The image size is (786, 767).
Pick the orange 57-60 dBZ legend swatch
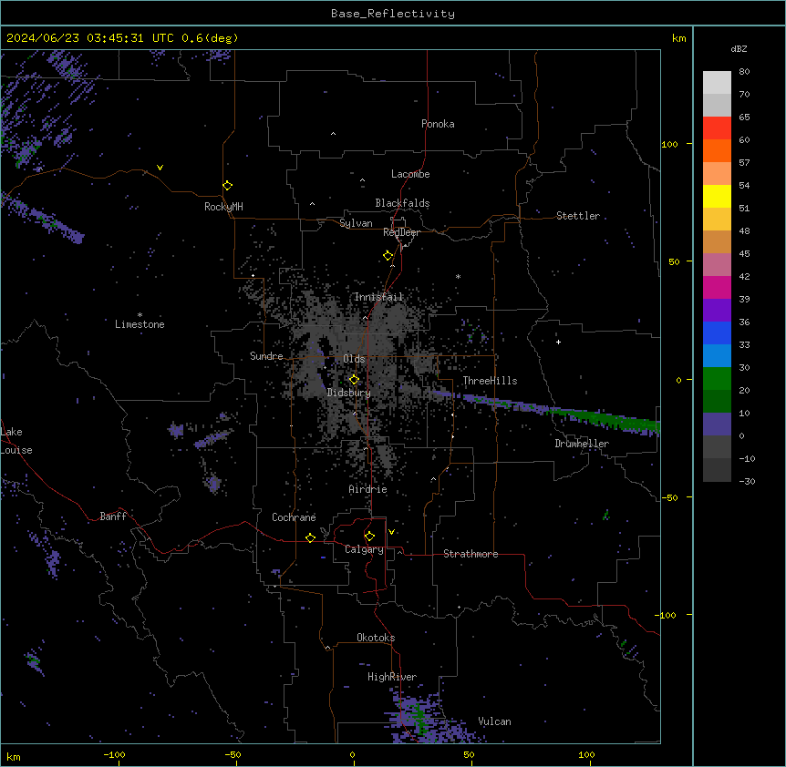pyautogui.click(x=717, y=150)
